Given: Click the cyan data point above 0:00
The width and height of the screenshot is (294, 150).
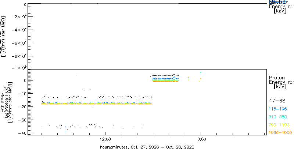Looking at the screenshot, I should click(201, 72).
